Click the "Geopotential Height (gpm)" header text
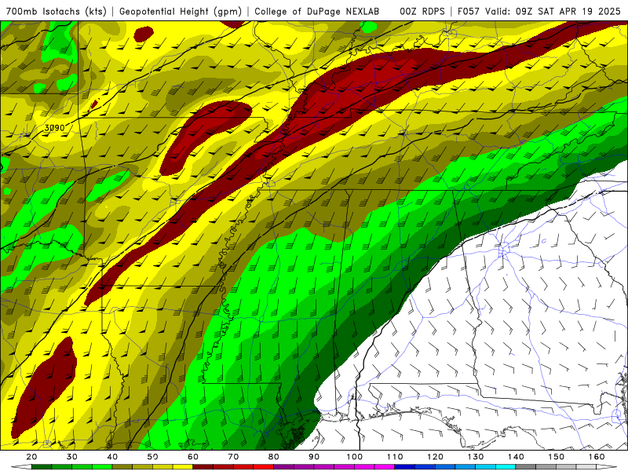The width and height of the screenshot is (628, 471). 181,12
